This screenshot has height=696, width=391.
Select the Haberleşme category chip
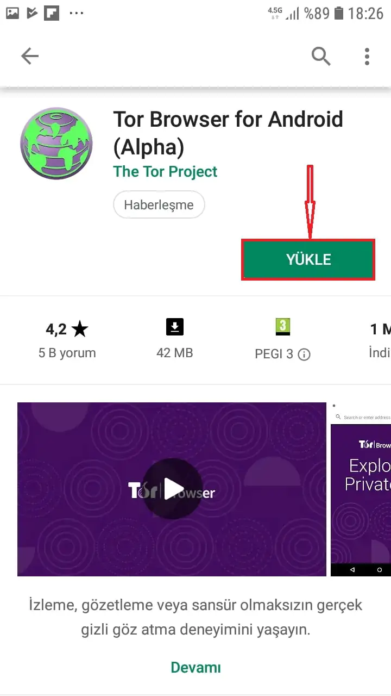[x=159, y=205]
